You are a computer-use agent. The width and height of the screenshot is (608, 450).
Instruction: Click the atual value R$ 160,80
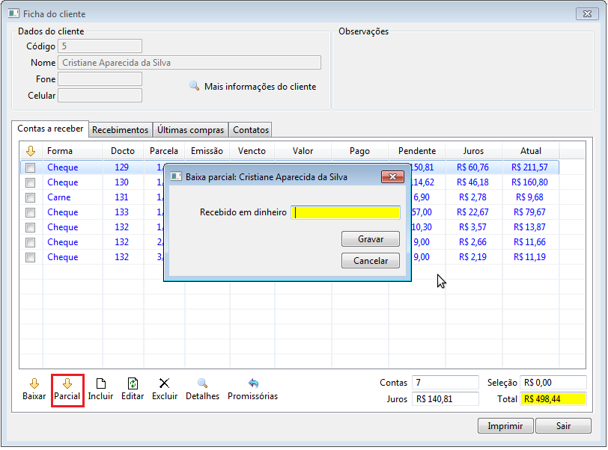click(529, 182)
